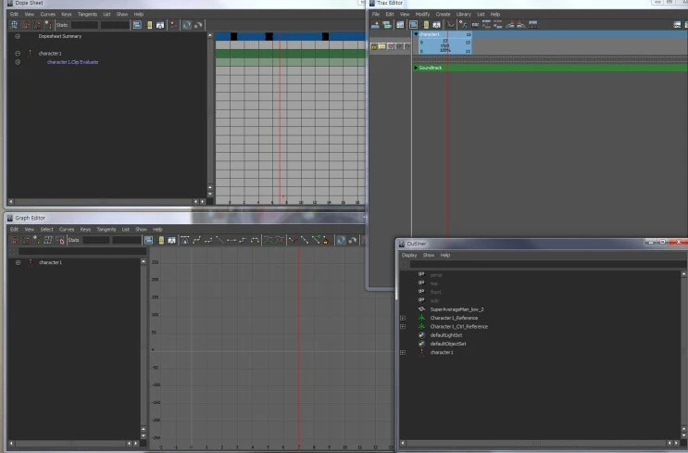Click the Dope Sheet move nearest key tool
Viewport: 688px width, 453px height.
pyautogui.click(x=26, y=25)
